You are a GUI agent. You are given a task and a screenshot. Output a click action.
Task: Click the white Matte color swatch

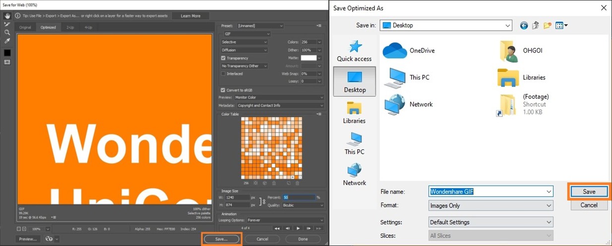click(x=308, y=58)
